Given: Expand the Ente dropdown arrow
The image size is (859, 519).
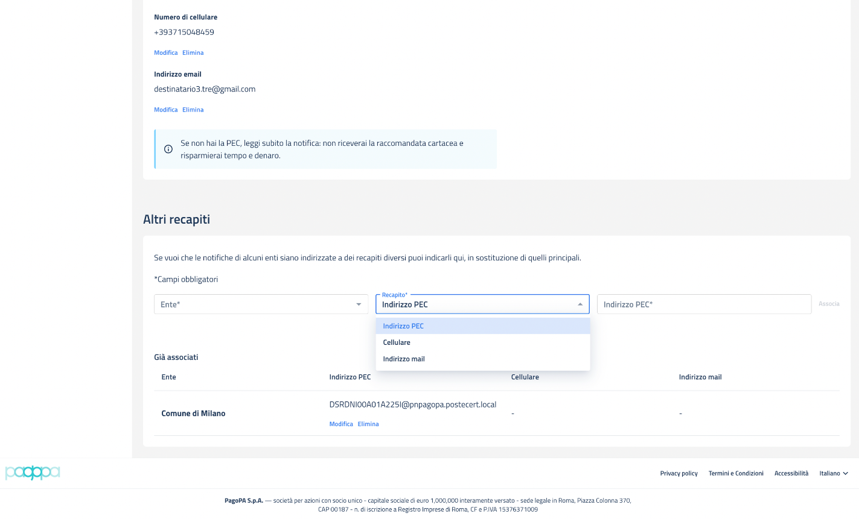Looking at the screenshot, I should pos(359,304).
